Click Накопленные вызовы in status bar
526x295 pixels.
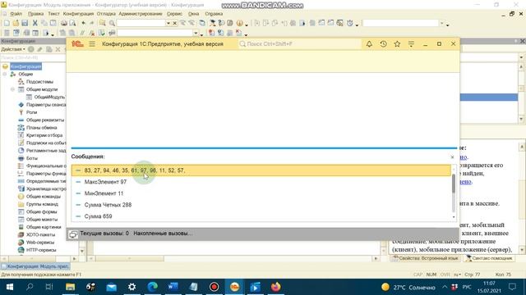(163, 234)
